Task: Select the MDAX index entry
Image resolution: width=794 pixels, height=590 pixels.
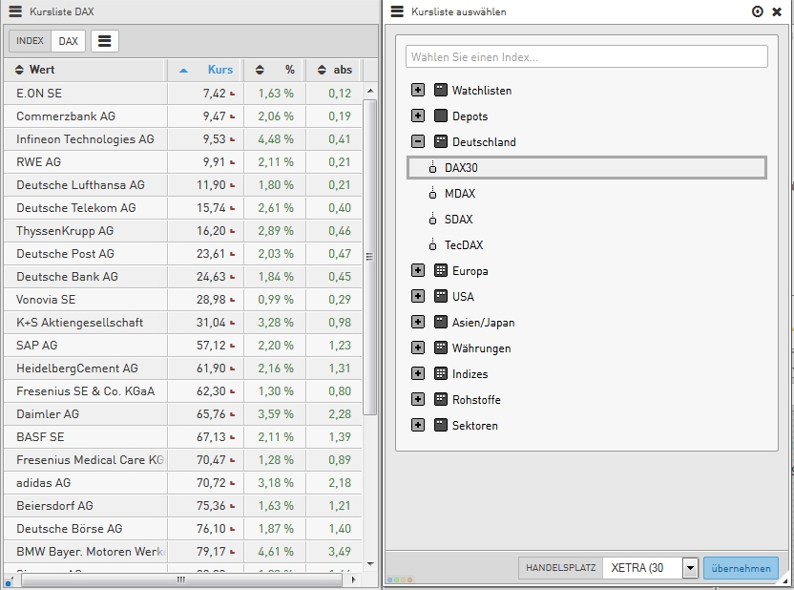Action: click(459, 194)
